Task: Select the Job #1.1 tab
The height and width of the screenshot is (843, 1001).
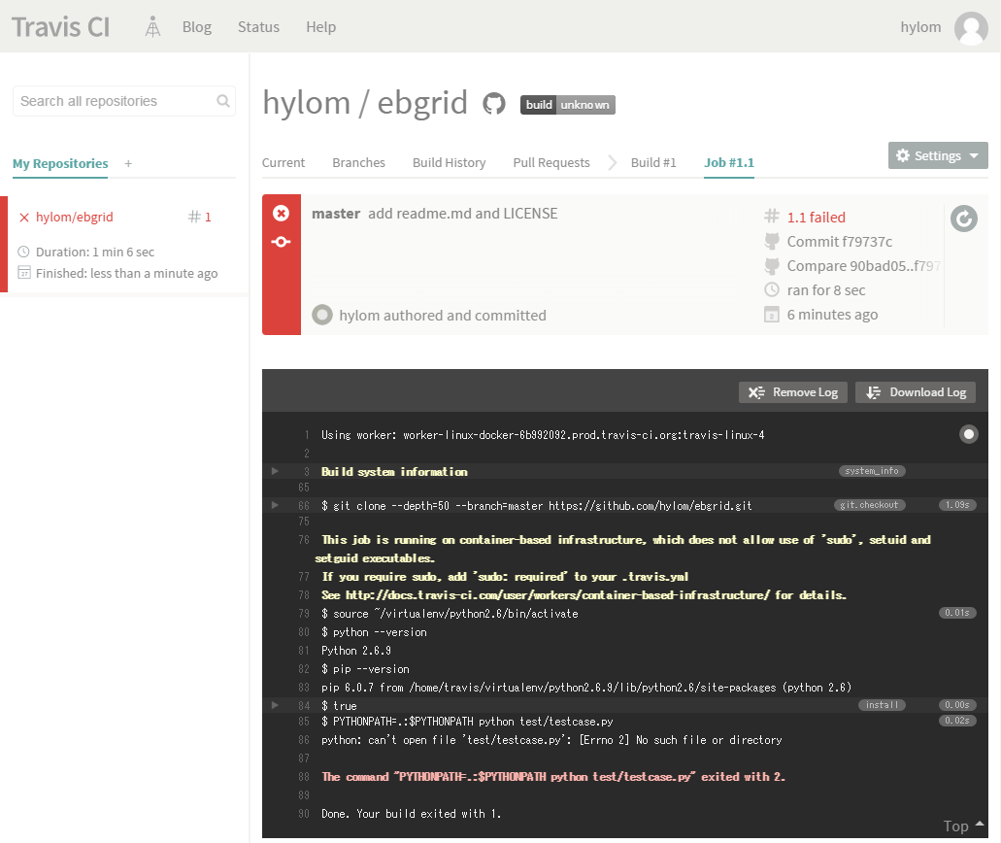Action: click(729, 163)
